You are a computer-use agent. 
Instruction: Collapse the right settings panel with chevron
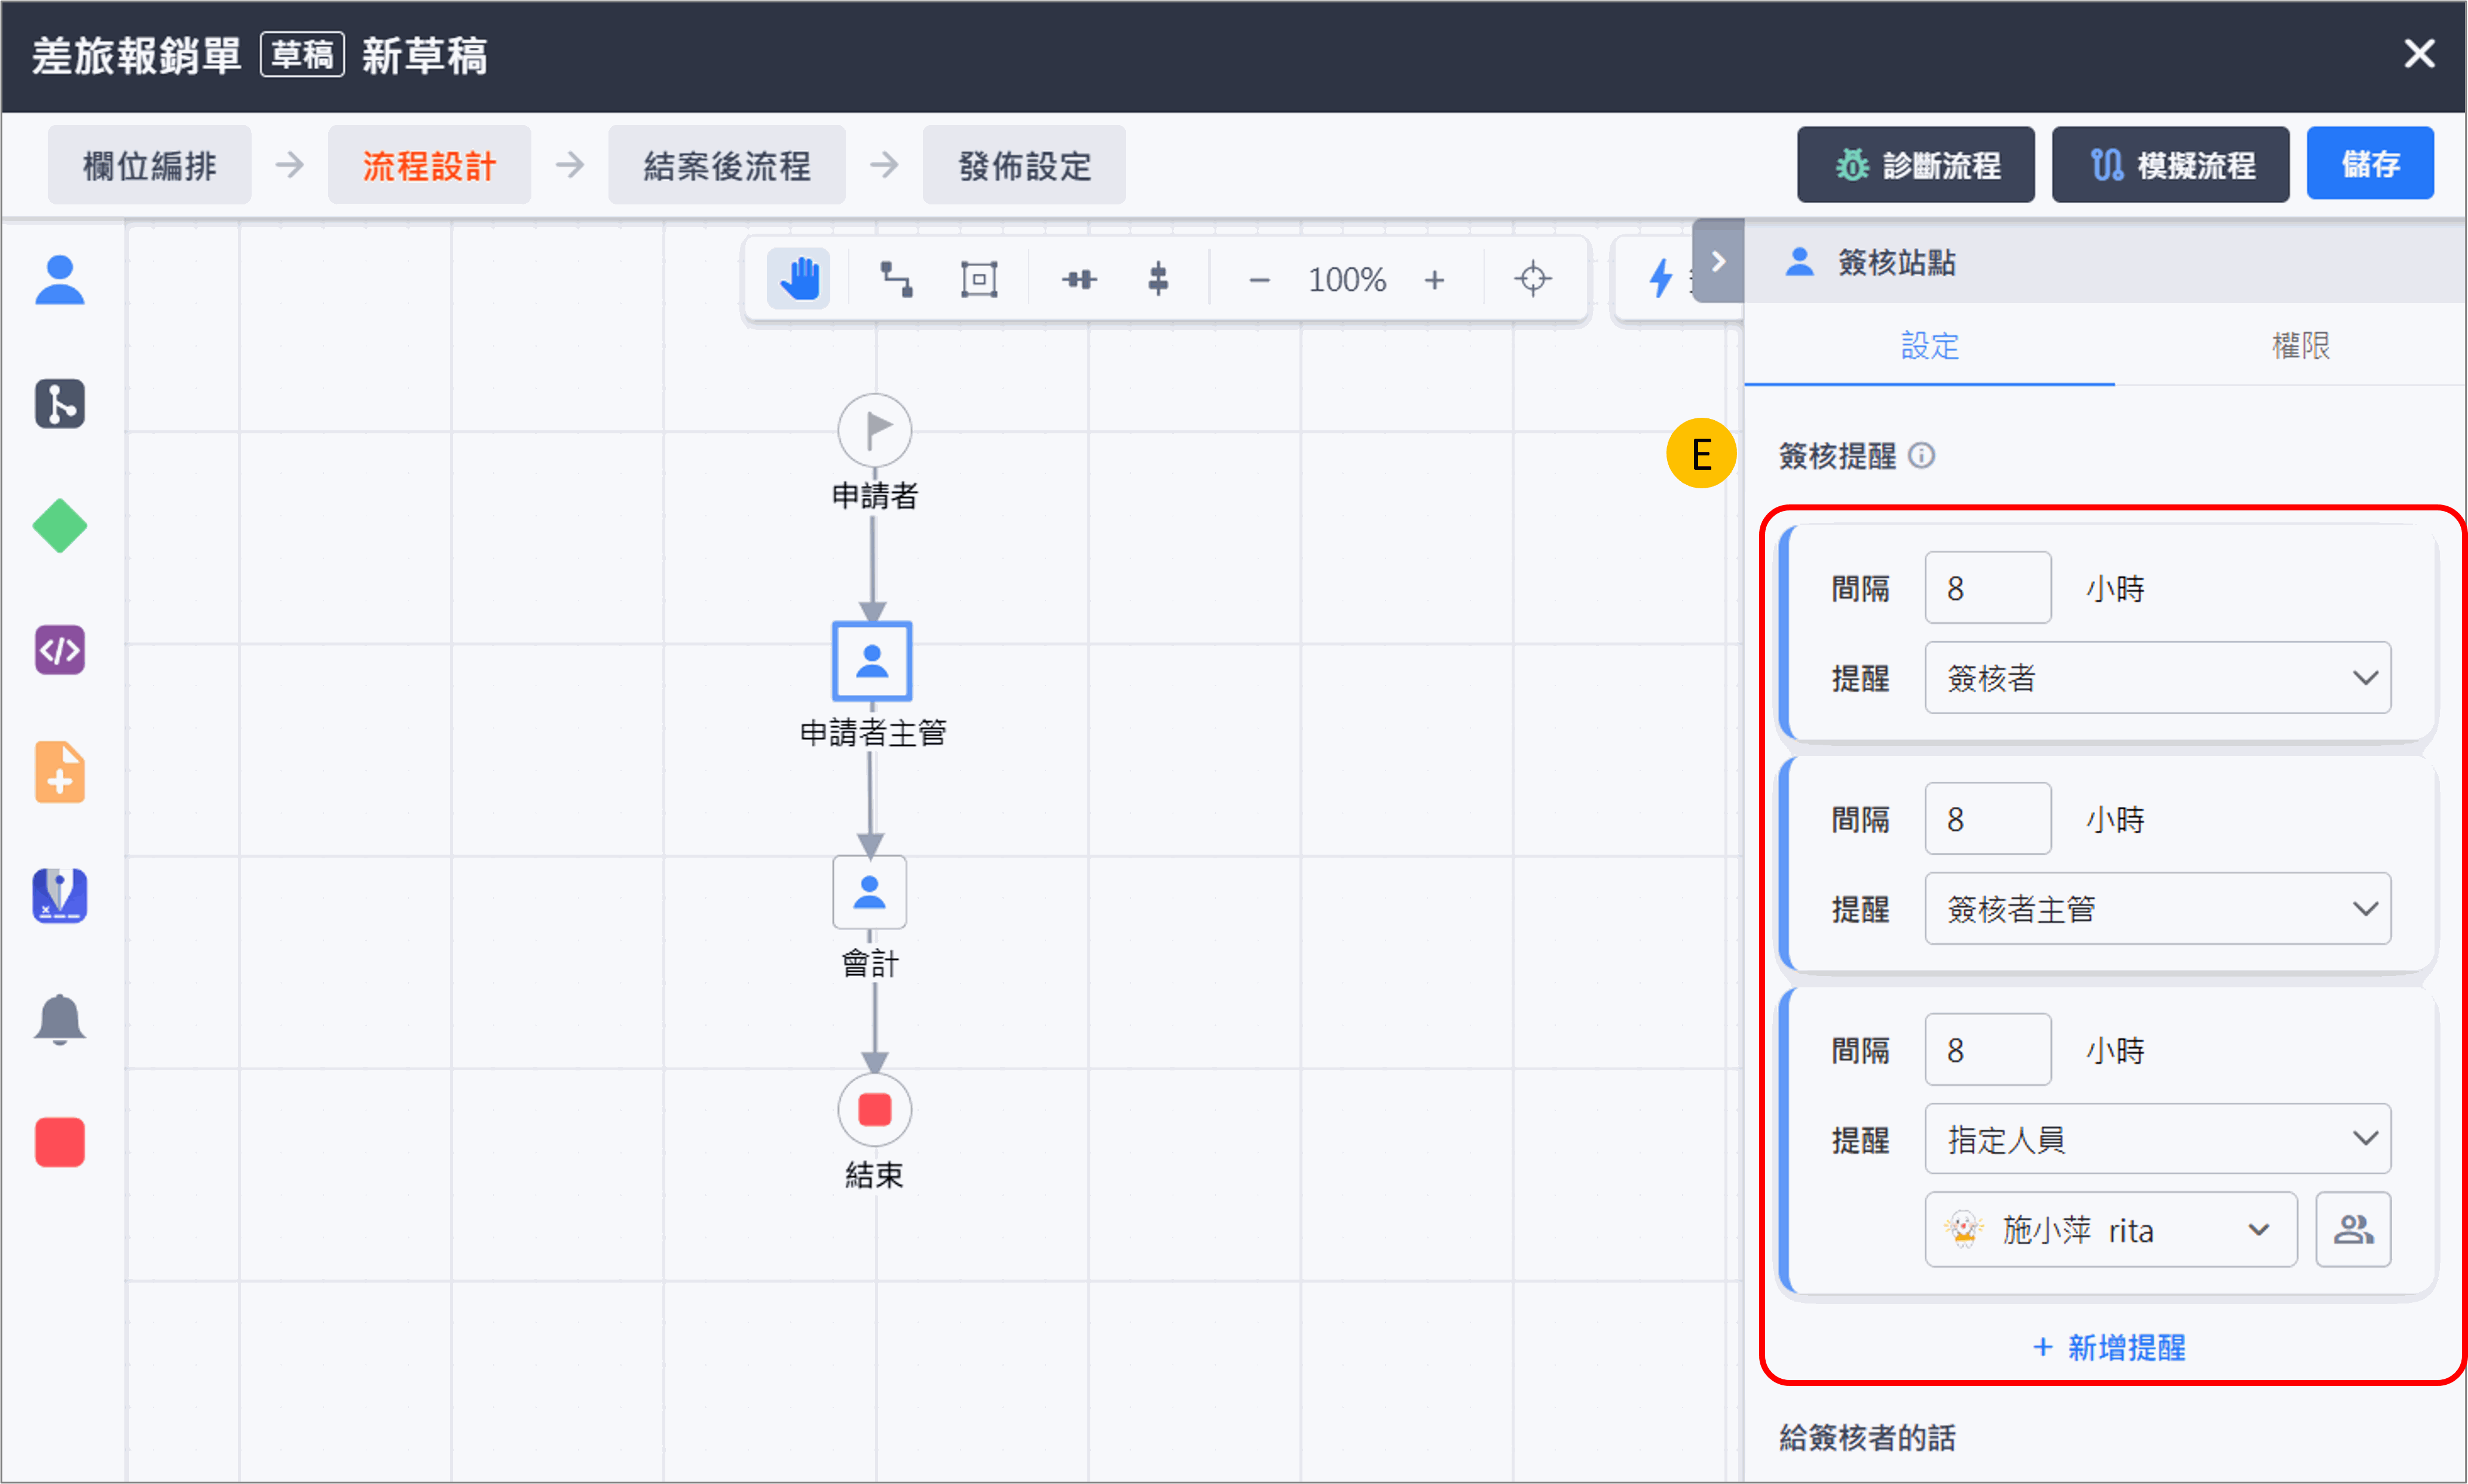point(1718,262)
